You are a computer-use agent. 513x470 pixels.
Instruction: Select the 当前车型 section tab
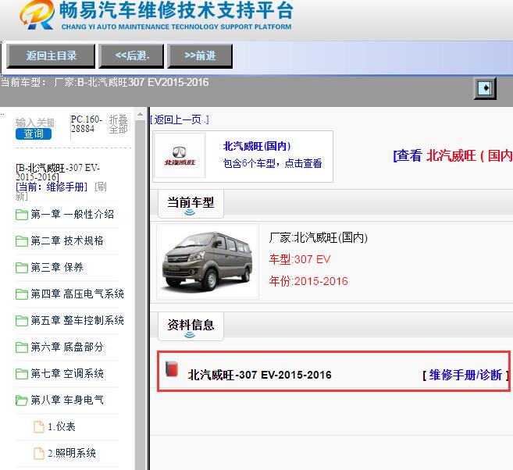click(x=191, y=204)
